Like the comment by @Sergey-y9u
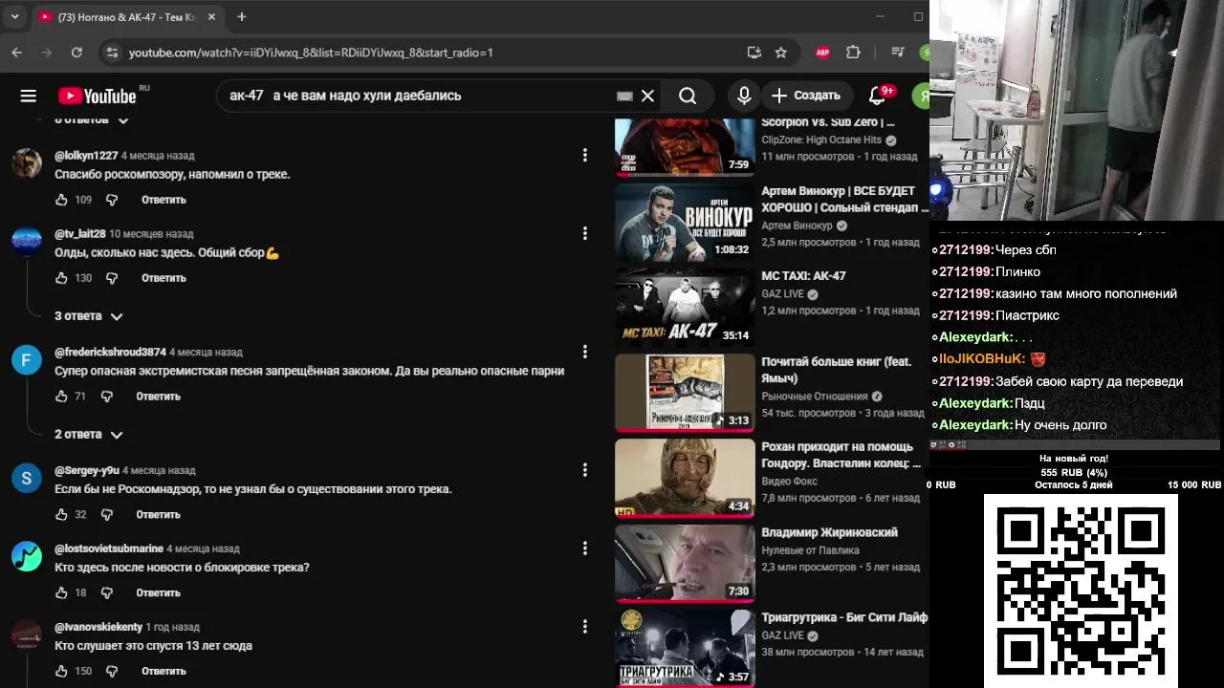Image resolution: width=1224 pixels, height=688 pixels. [x=61, y=515]
